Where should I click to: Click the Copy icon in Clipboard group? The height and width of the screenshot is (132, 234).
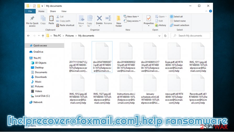pos(43,19)
